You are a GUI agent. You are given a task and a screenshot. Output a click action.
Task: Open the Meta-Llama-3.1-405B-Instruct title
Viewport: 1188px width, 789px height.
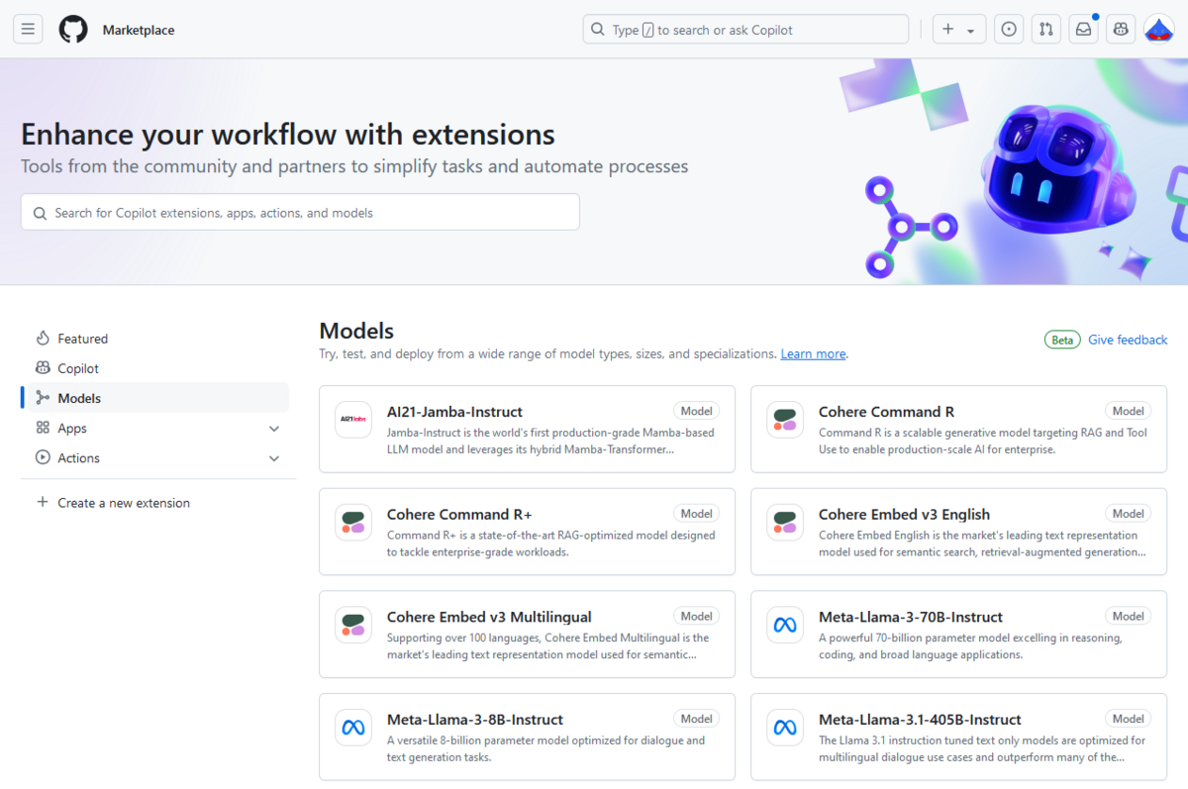tap(920, 720)
